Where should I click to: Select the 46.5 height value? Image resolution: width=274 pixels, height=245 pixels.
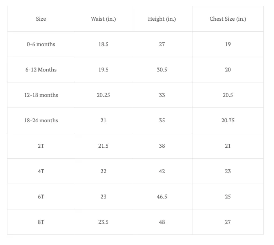(162, 197)
